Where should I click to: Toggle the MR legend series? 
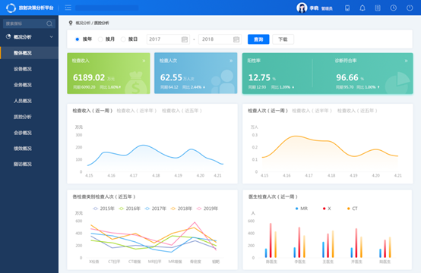click(302, 209)
